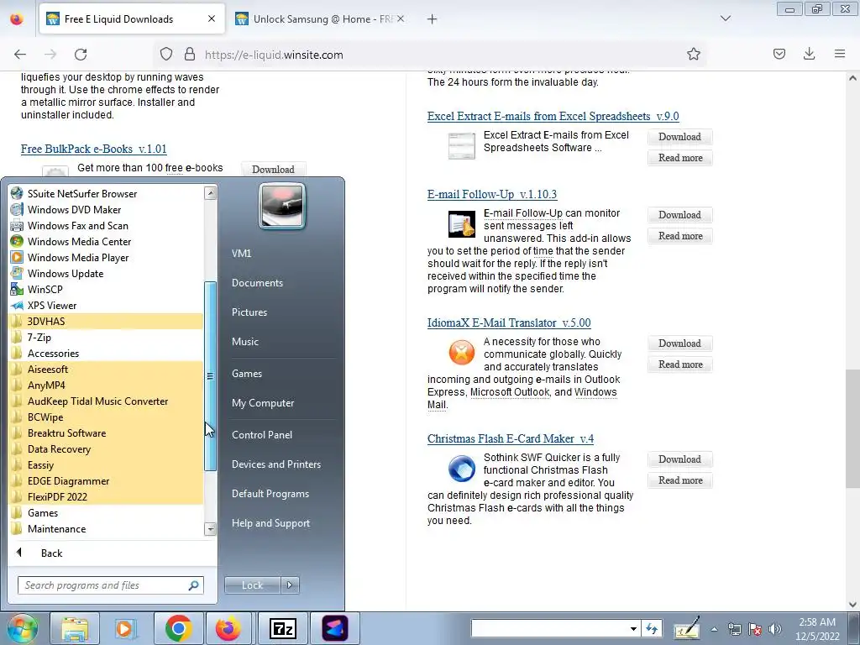Launch Windows Media Center
This screenshot has width=860, height=645.
click(105, 241)
